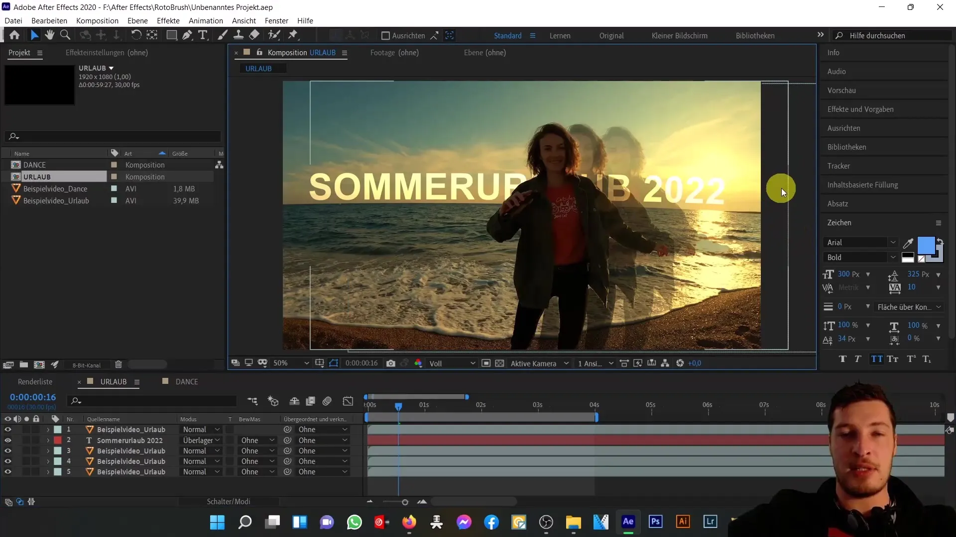This screenshot has height=537, width=956.
Task: Hide the Sommerurlaub 2022 text layer
Action: pyautogui.click(x=8, y=441)
